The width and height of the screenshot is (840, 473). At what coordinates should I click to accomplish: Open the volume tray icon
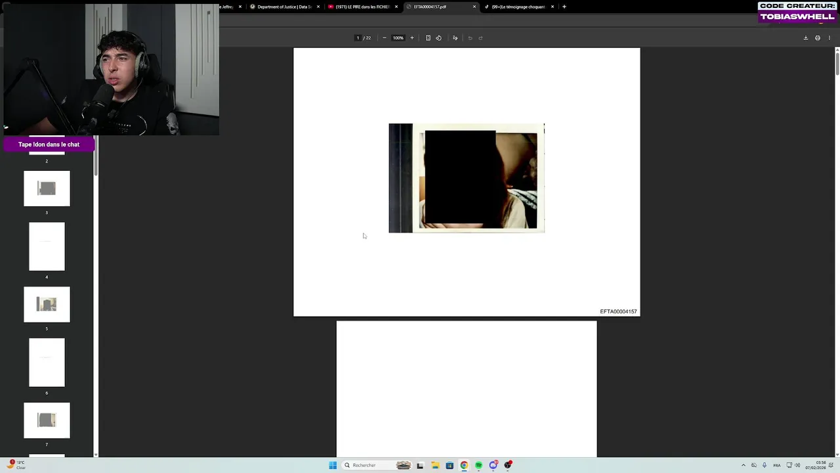[x=798, y=465]
